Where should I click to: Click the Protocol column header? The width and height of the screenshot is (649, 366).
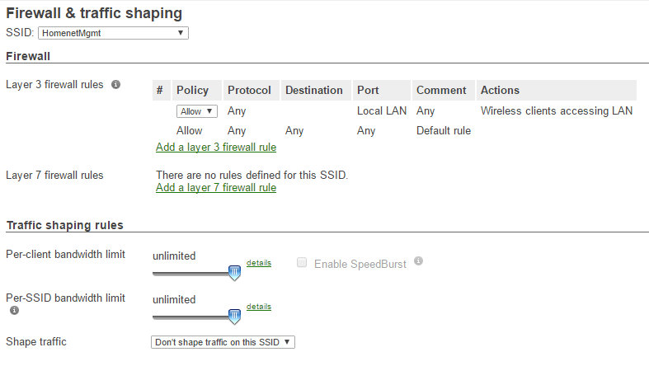click(249, 90)
